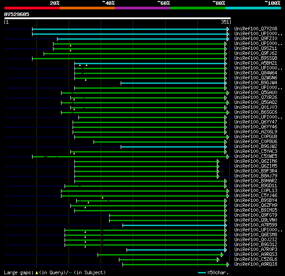Select the UniRef100_A9RQI8 label
Viewport: 285px width, 276px height.
256,264
